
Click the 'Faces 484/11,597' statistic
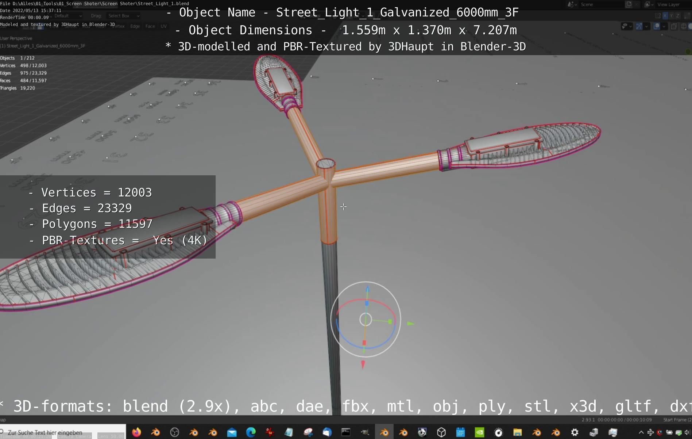coord(23,81)
